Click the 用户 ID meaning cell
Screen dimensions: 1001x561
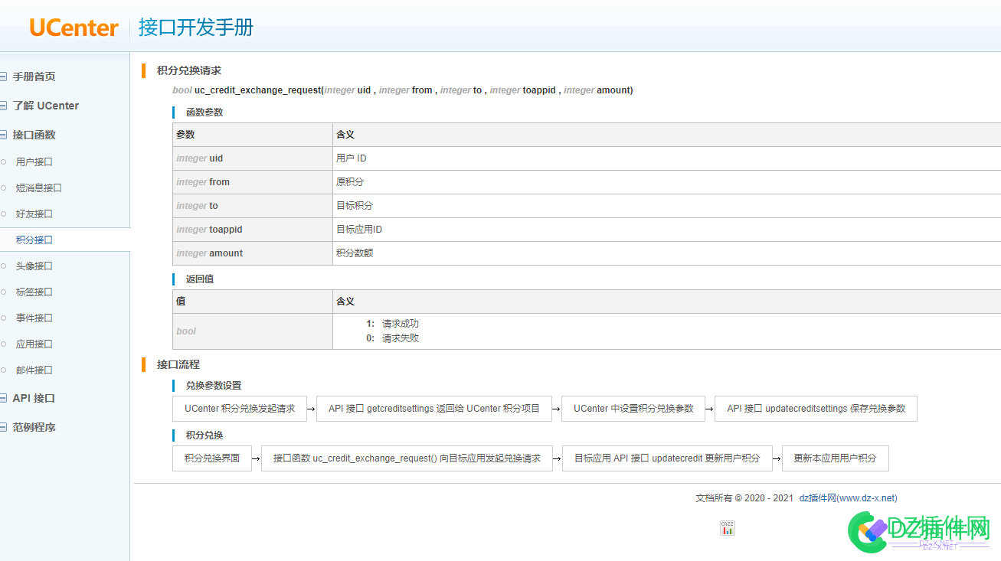(x=666, y=158)
